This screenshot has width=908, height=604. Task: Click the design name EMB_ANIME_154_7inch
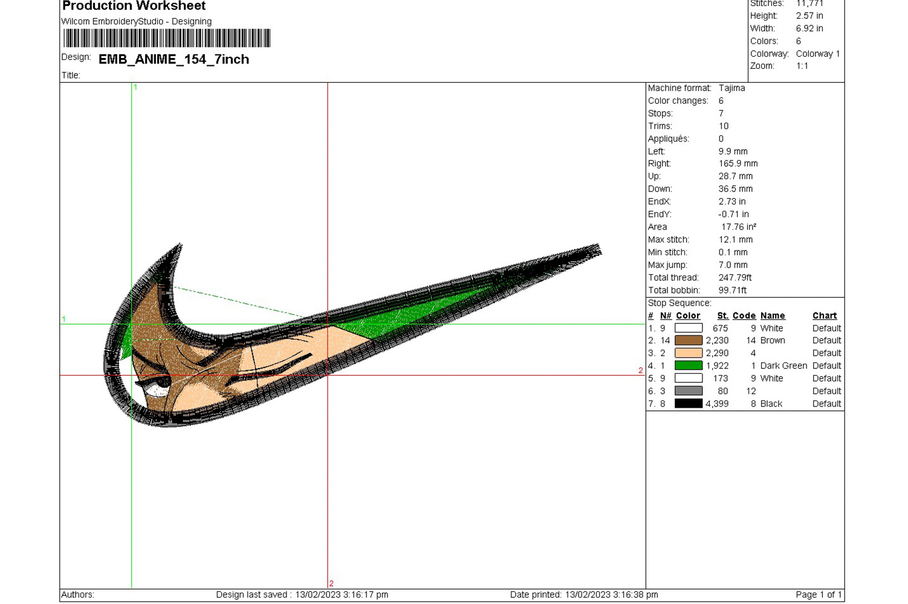click(173, 59)
